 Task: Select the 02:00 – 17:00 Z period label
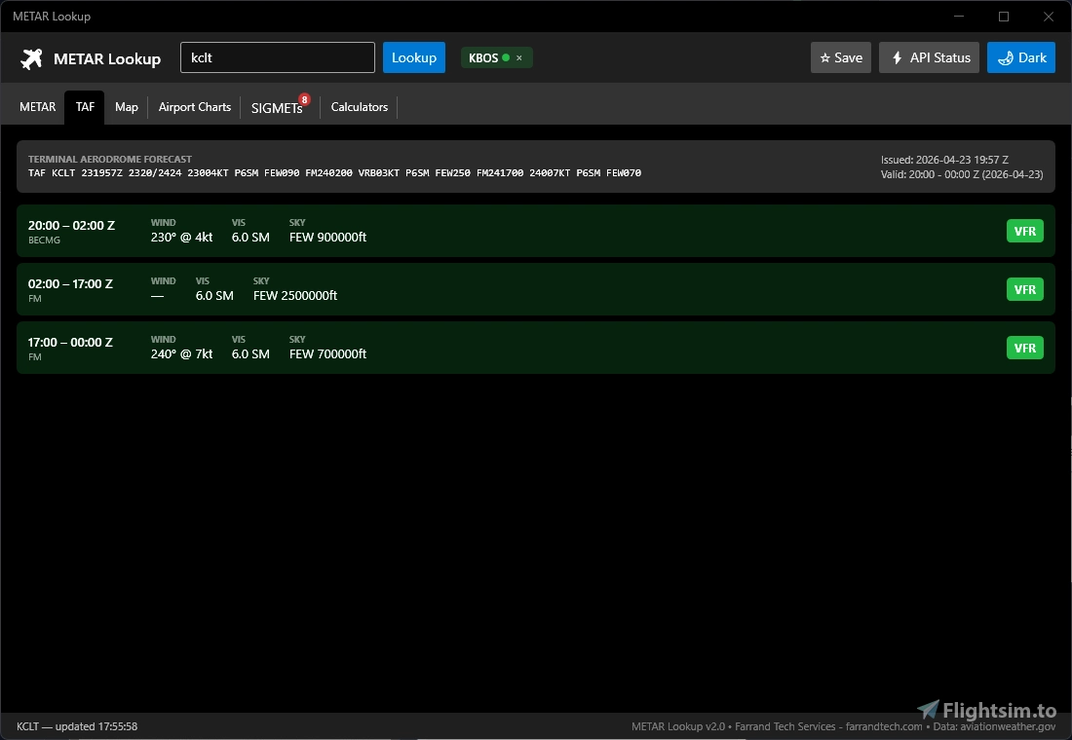(x=70, y=283)
